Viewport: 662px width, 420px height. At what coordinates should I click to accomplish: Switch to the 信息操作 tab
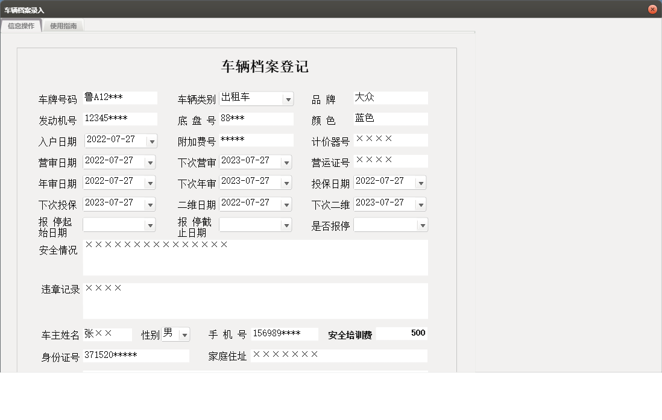click(x=22, y=26)
